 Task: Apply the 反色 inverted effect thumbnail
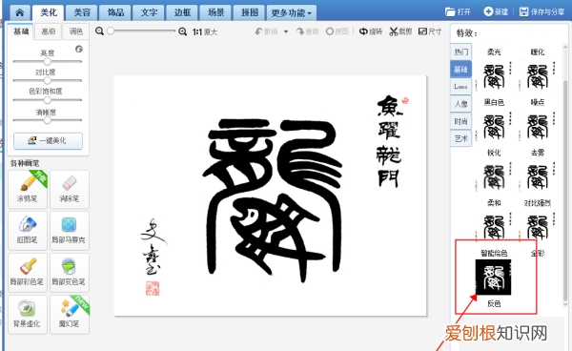493,278
